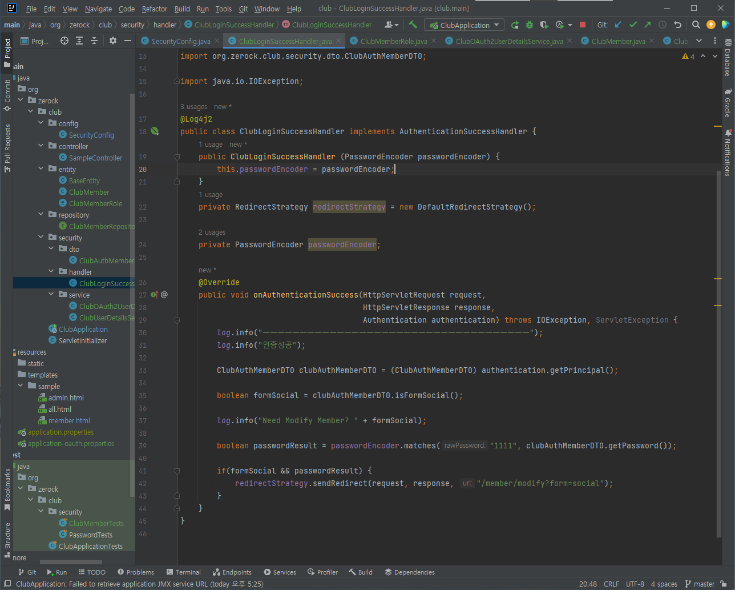Viewport: 735px width, 590px height.
Task: Stop the running application
Action: tap(583, 25)
